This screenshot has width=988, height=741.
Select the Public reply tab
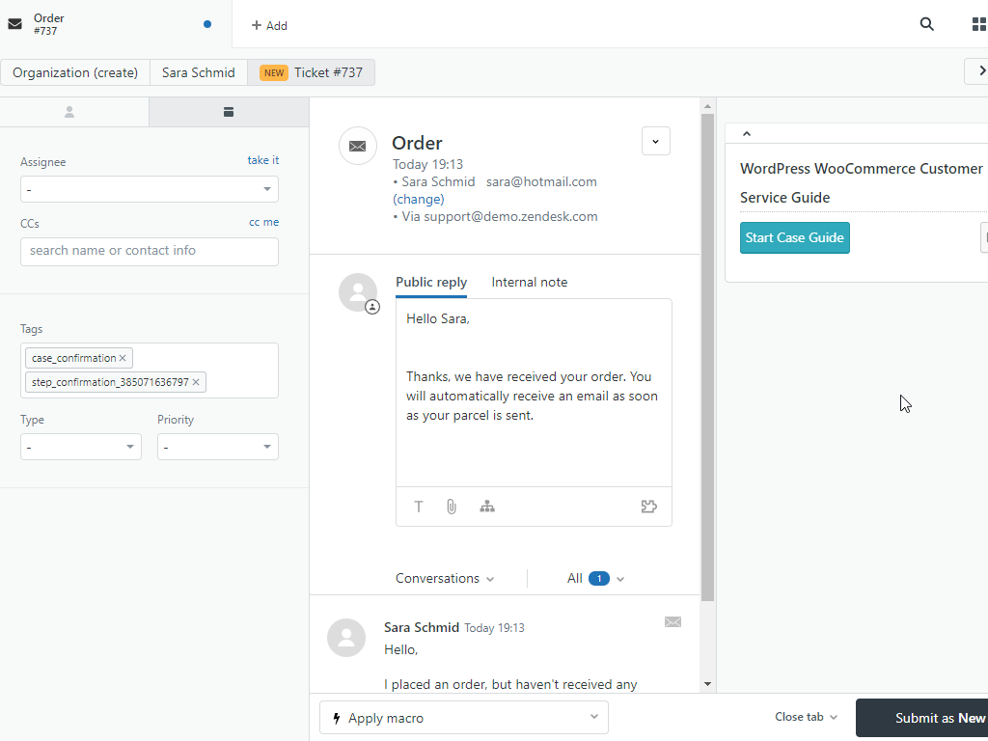point(431,283)
